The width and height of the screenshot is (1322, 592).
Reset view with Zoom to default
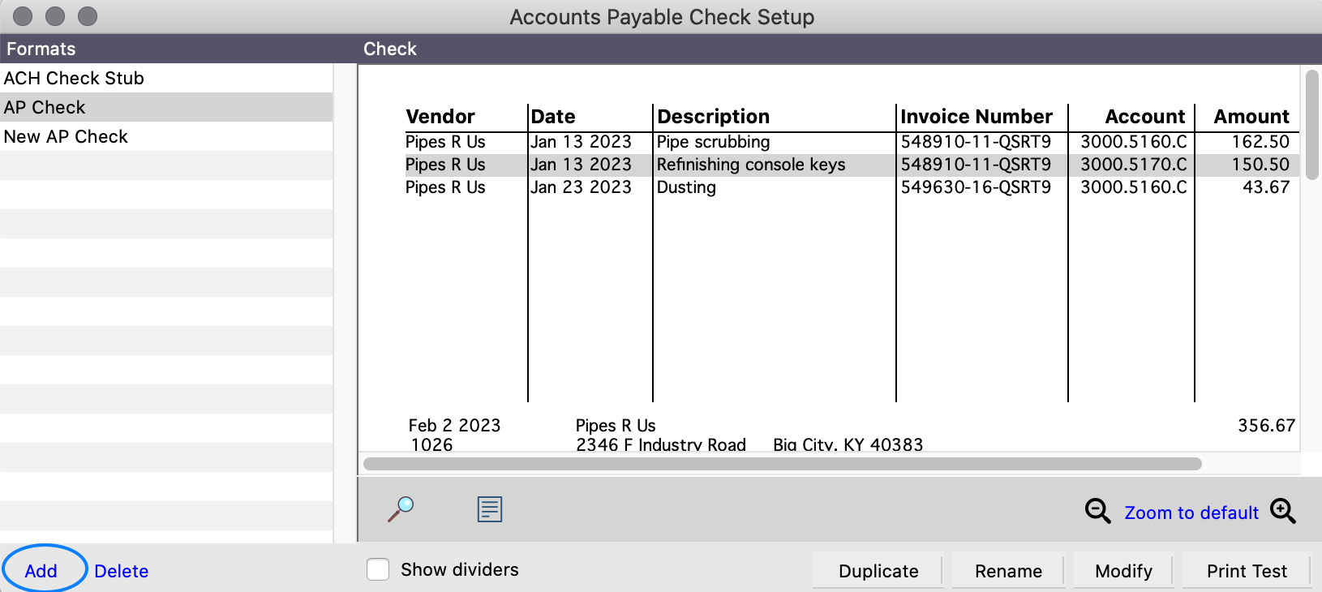1191,513
